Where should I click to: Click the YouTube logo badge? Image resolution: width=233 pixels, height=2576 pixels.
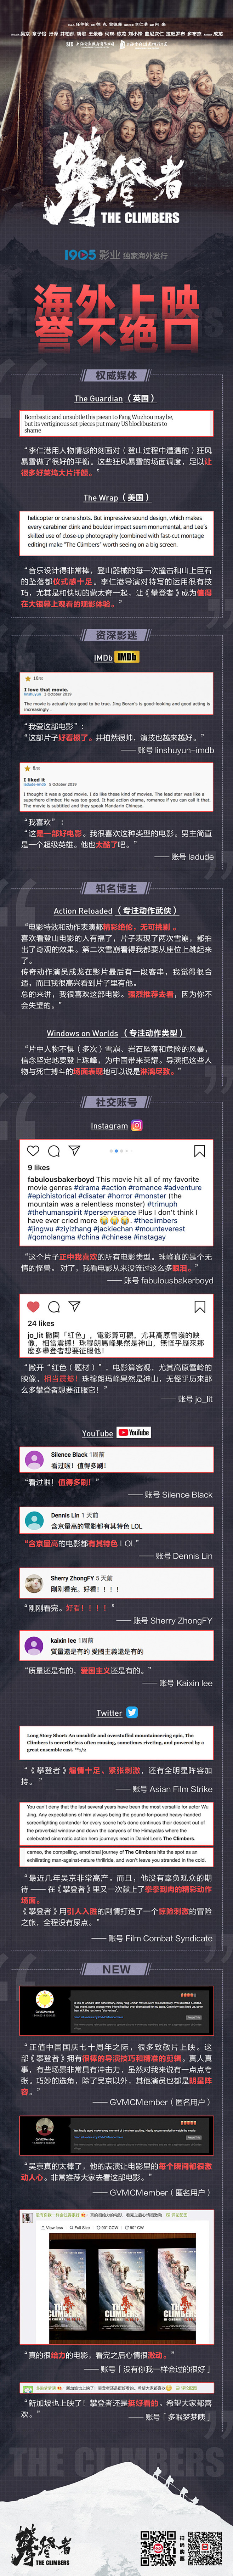click(134, 1432)
